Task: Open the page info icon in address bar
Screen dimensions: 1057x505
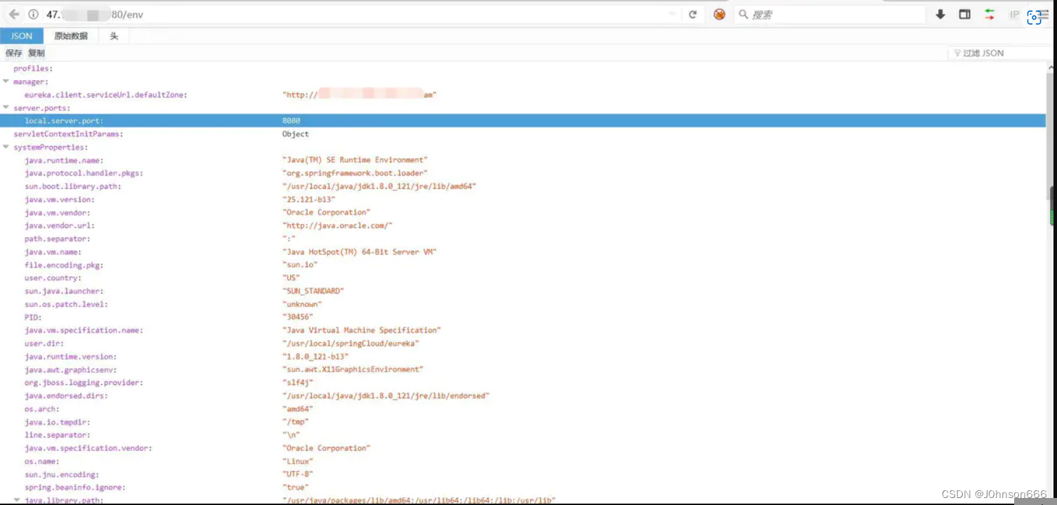Action: (32, 13)
